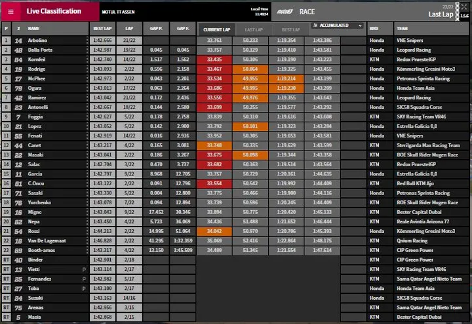This screenshot has width=472, height=324.
Task: Click Booth-amos final gap 1:45.509
Action: (183, 250)
